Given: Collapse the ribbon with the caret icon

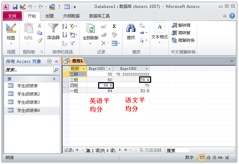Looking at the screenshot, I should click(225, 16).
